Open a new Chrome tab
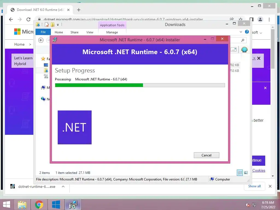 tap(78, 10)
